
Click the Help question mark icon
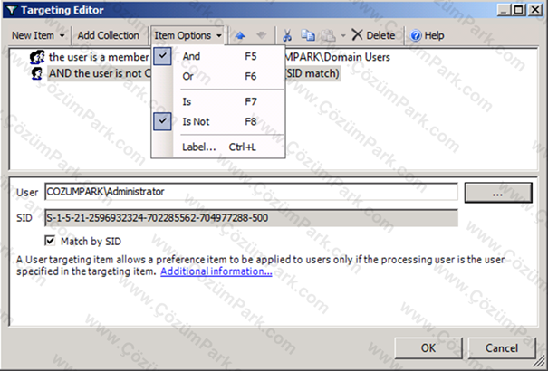click(416, 35)
